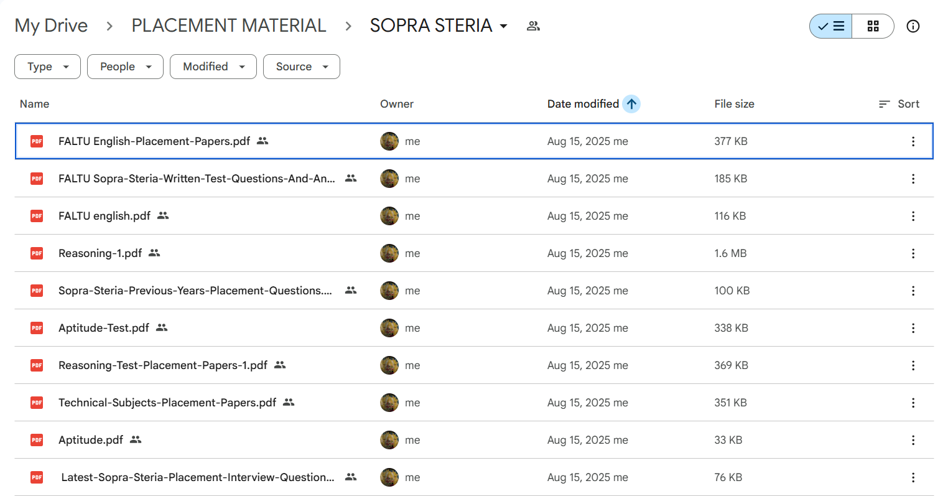Click the PDF icon of Aptitude-Test.pdf
The width and height of the screenshot is (943, 496).
pyautogui.click(x=37, y=328)
